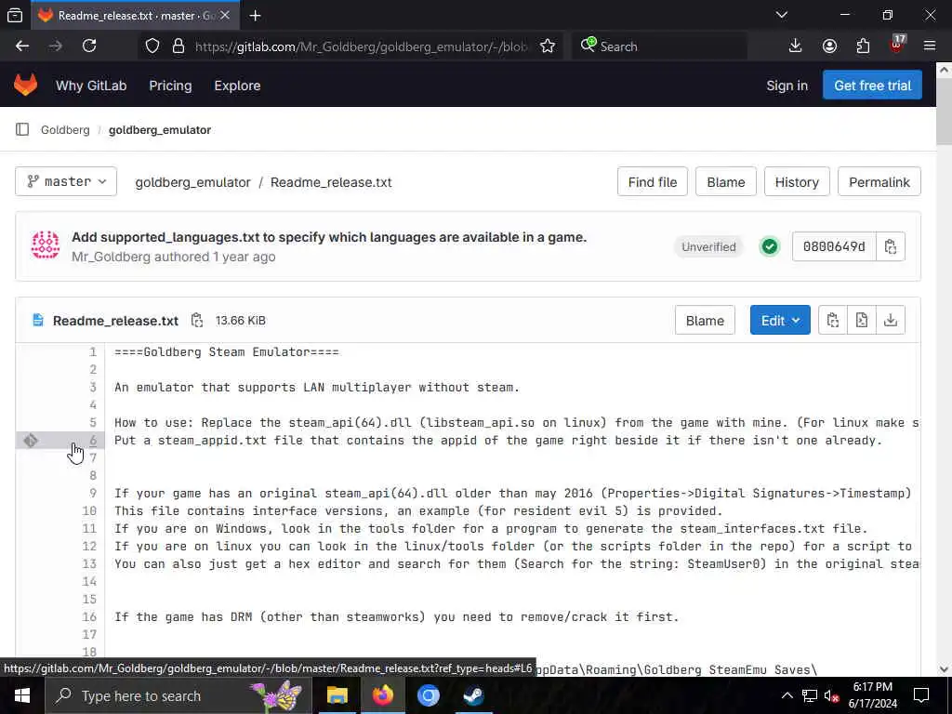Click Blame button in file header
Viewport: 952px width, 714px height.
705,320
